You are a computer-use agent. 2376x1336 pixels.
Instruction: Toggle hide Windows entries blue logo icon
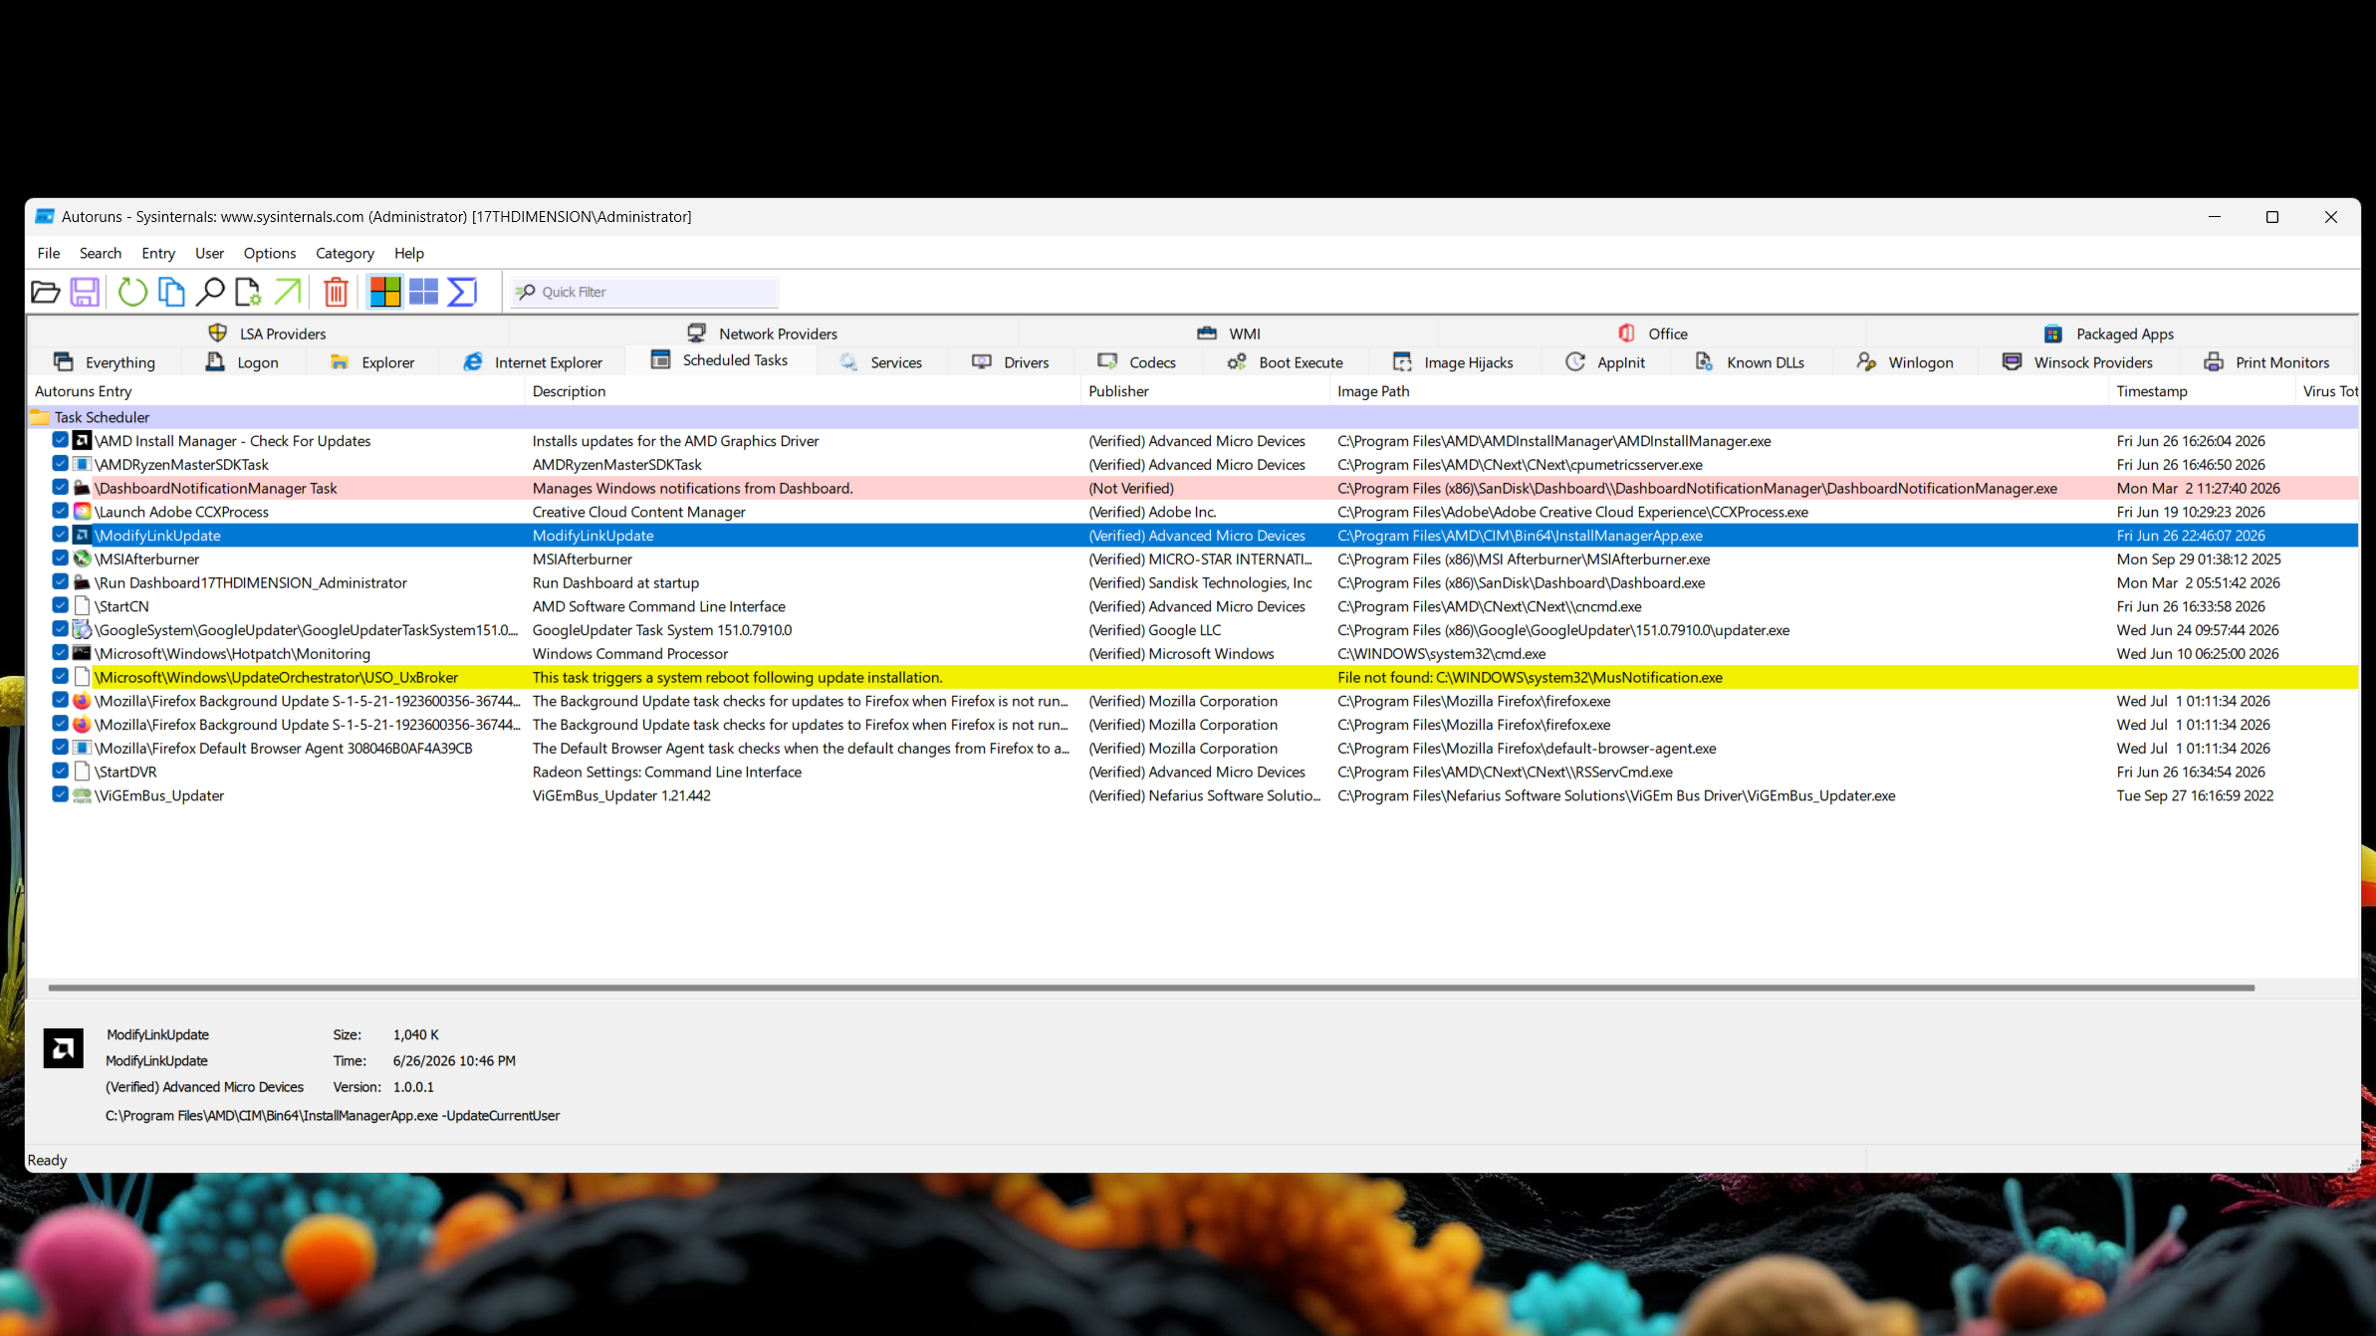[x=424, y=292]
